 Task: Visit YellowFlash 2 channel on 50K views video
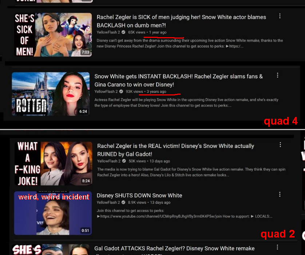[109, 161]
